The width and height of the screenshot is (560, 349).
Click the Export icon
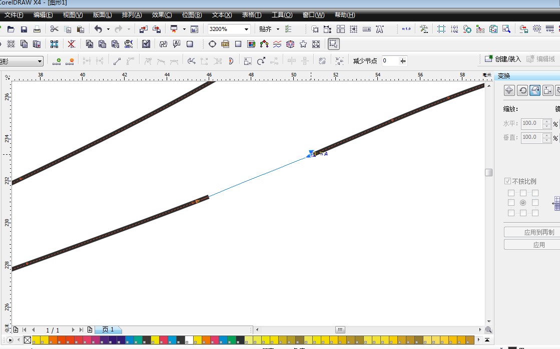[157, 29]
